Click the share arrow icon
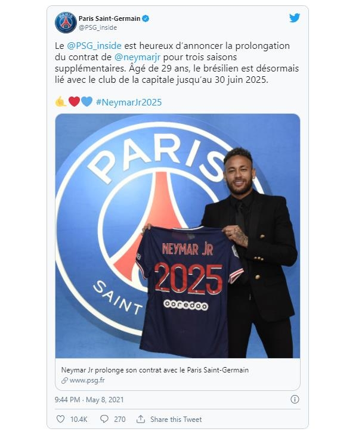 pyautogui.click(x=141, y=419)
